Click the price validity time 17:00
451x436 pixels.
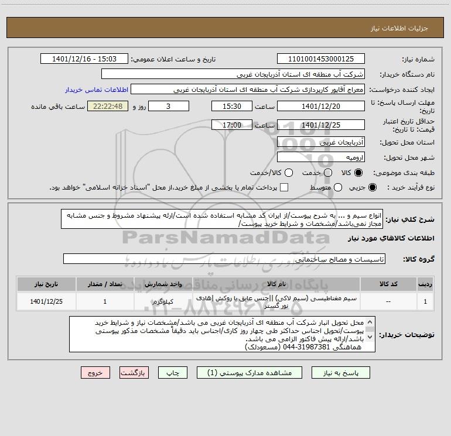tap(232, 125)
